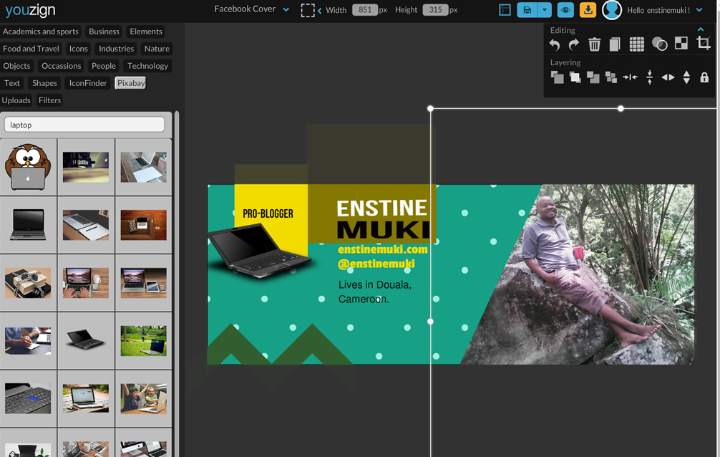Click third Layering icon of two squares
720x457 pixels.
pos(593,77)
